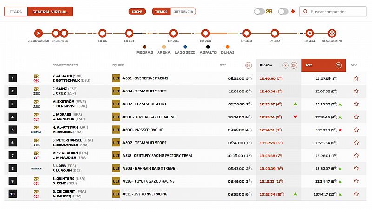
Task: Mark C. Sainz row as favorite
Action: [356, 91]
